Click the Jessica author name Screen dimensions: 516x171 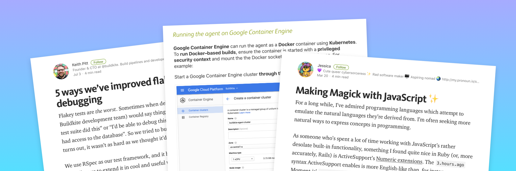(324, 66)
